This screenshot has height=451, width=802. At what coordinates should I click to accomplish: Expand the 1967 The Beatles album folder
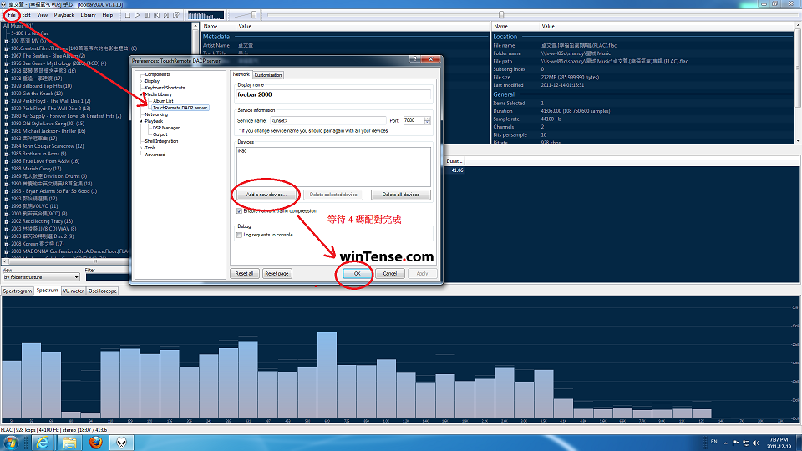point(7,56)
